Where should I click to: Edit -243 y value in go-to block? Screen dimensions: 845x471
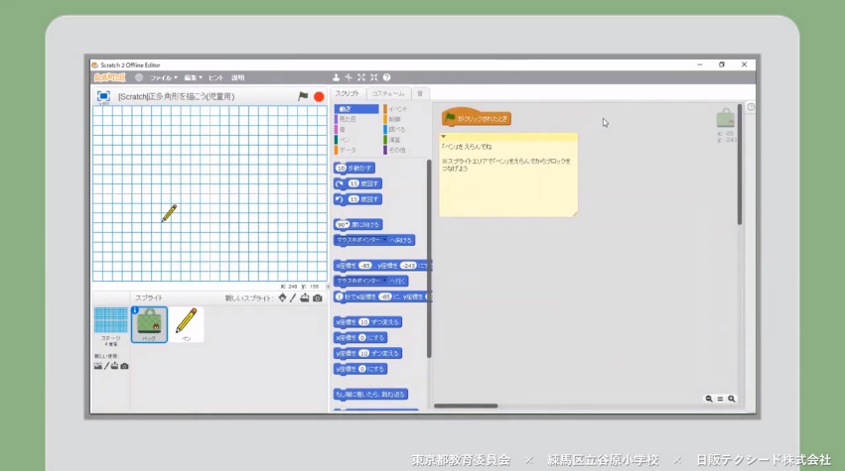[x=408, y=266]
